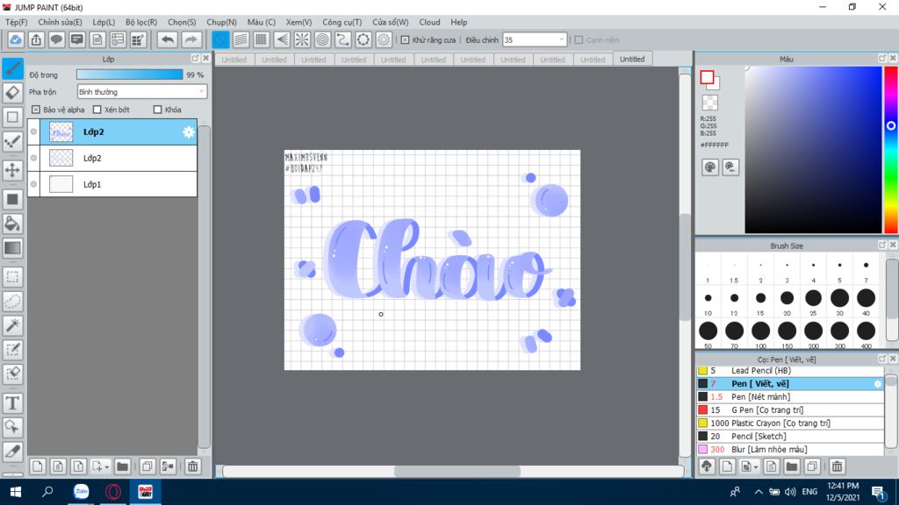Select the Bucket fill tool
This screenshot has width=899, height=505.
(x=12, y=224)
